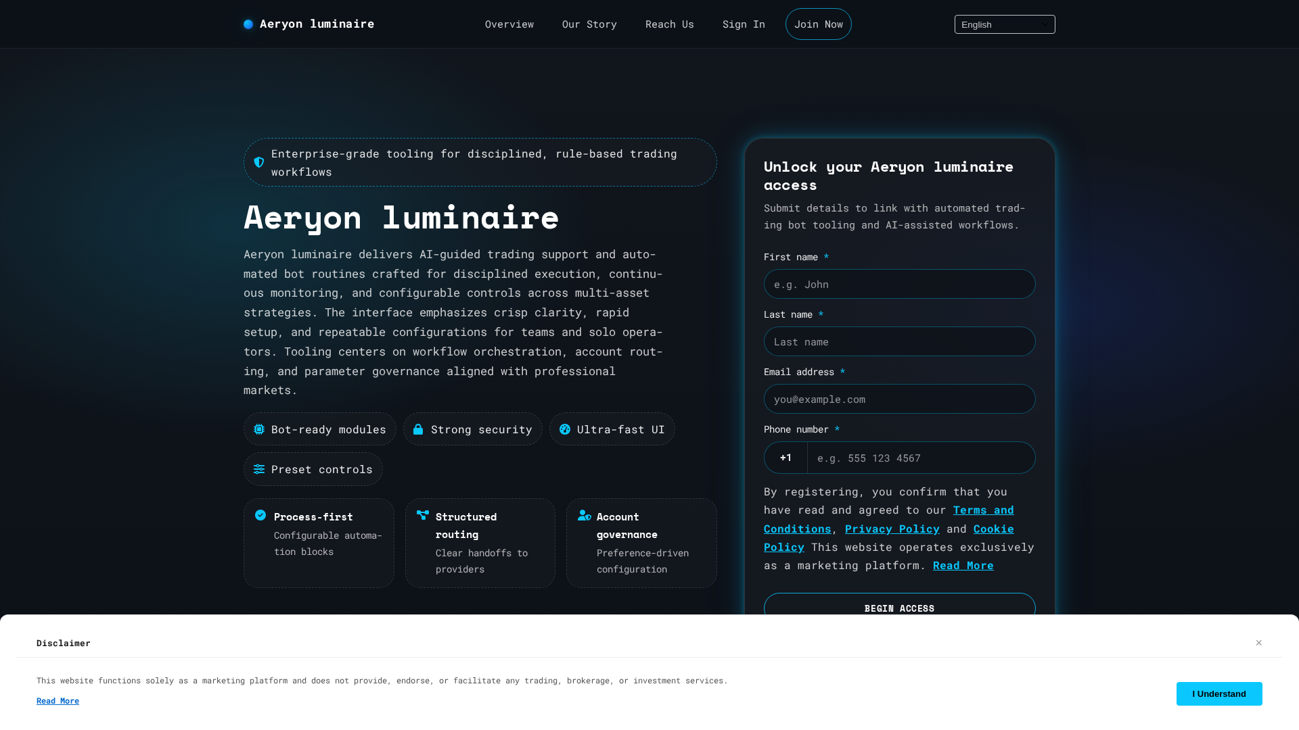
Task: Click the enterprise-grade tooling banner text
Action: coord(474,162)
